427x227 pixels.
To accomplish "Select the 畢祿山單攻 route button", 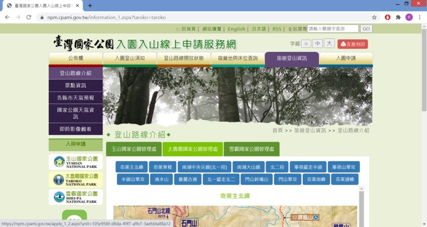I will click(344, 167).
